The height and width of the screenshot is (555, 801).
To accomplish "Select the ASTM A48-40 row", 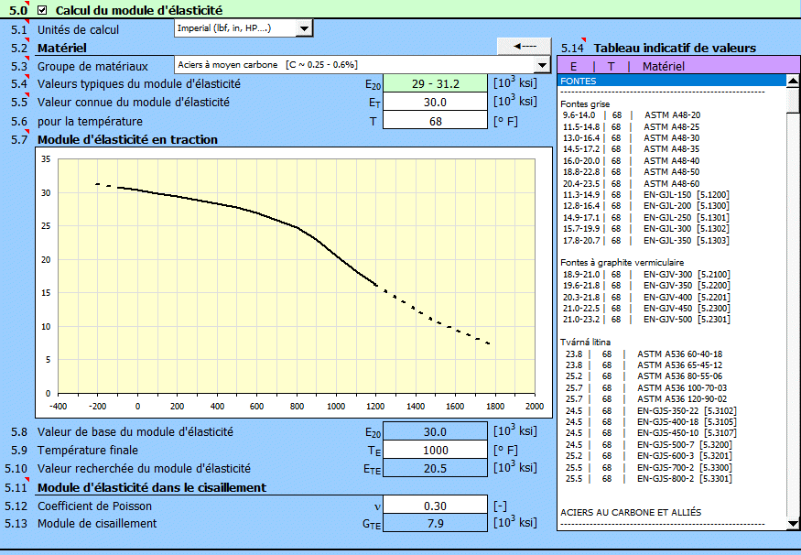I will point(672,161).
